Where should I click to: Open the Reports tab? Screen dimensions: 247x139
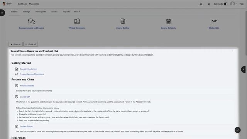point(66,12)
